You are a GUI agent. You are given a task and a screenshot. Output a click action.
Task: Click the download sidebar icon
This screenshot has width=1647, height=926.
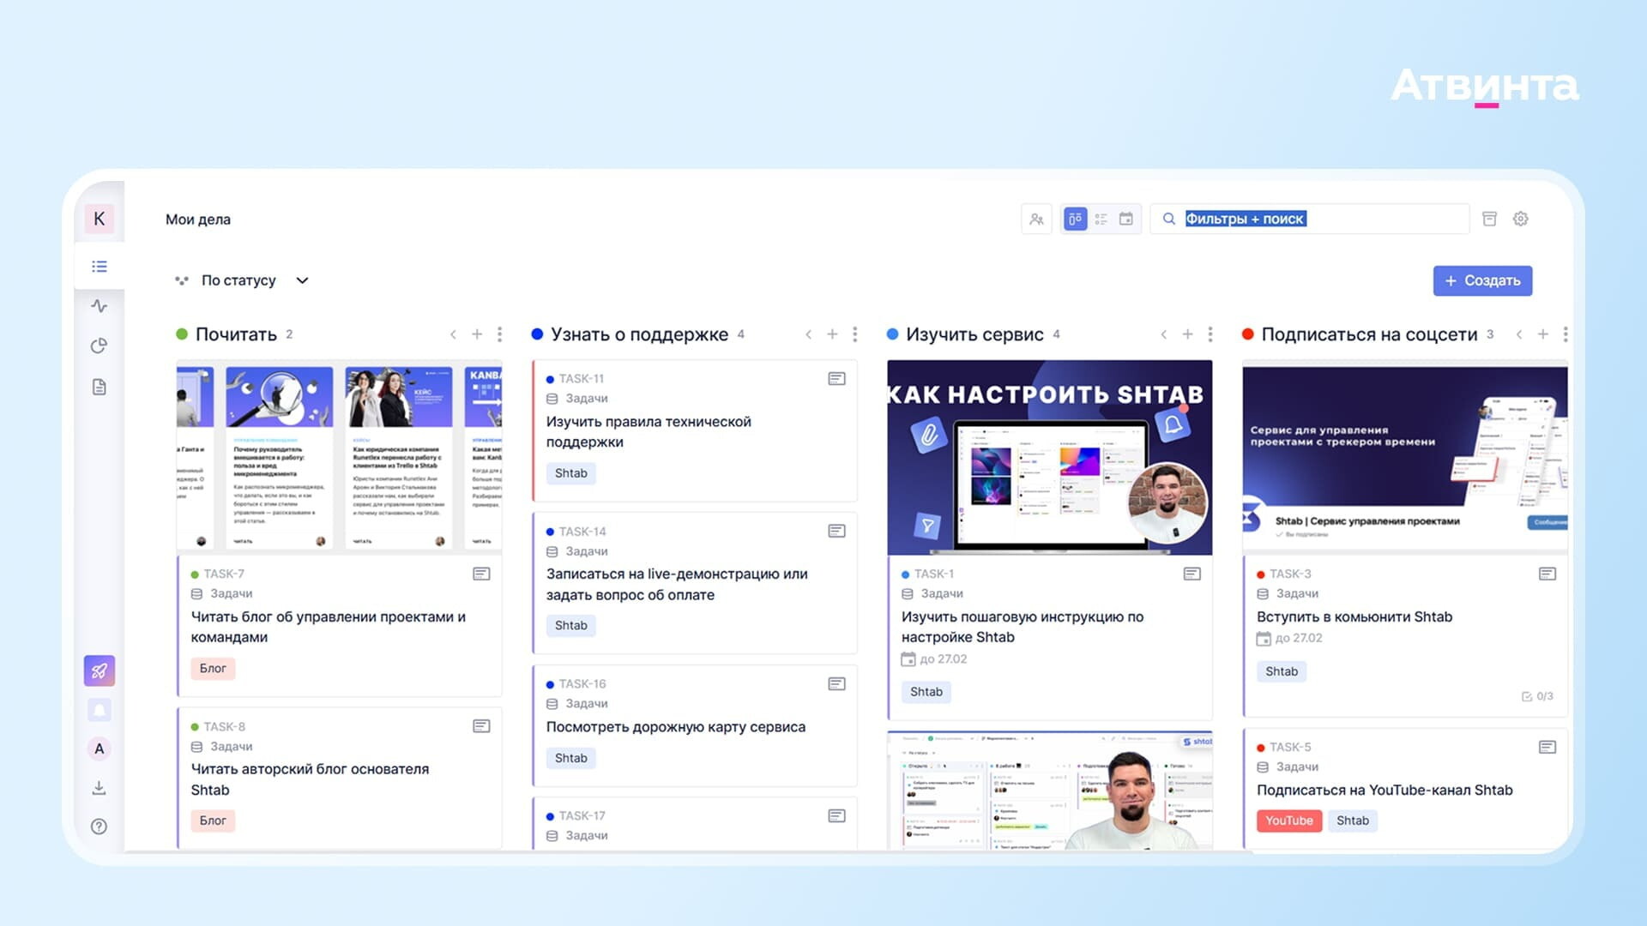[100, 787]
